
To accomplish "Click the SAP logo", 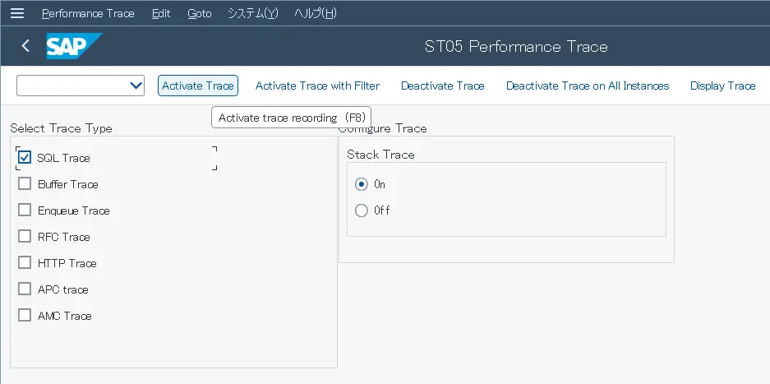I will point(73,46).
